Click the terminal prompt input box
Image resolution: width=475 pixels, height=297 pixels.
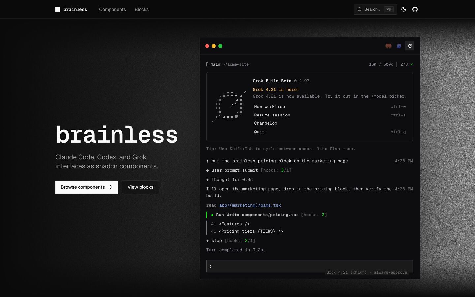click(x=309, y=266)
